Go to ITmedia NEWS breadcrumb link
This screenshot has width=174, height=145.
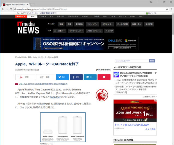20,57
